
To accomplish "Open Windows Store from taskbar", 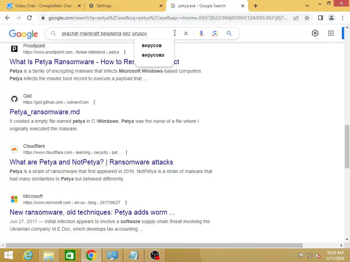I will [x=70, y=255].
